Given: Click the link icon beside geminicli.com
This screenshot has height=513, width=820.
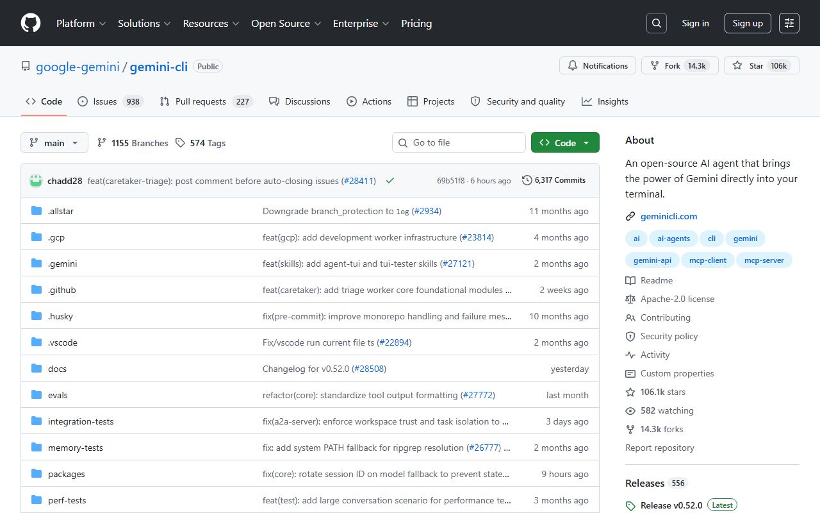Looking at the screenshot, I should [630, 217].
